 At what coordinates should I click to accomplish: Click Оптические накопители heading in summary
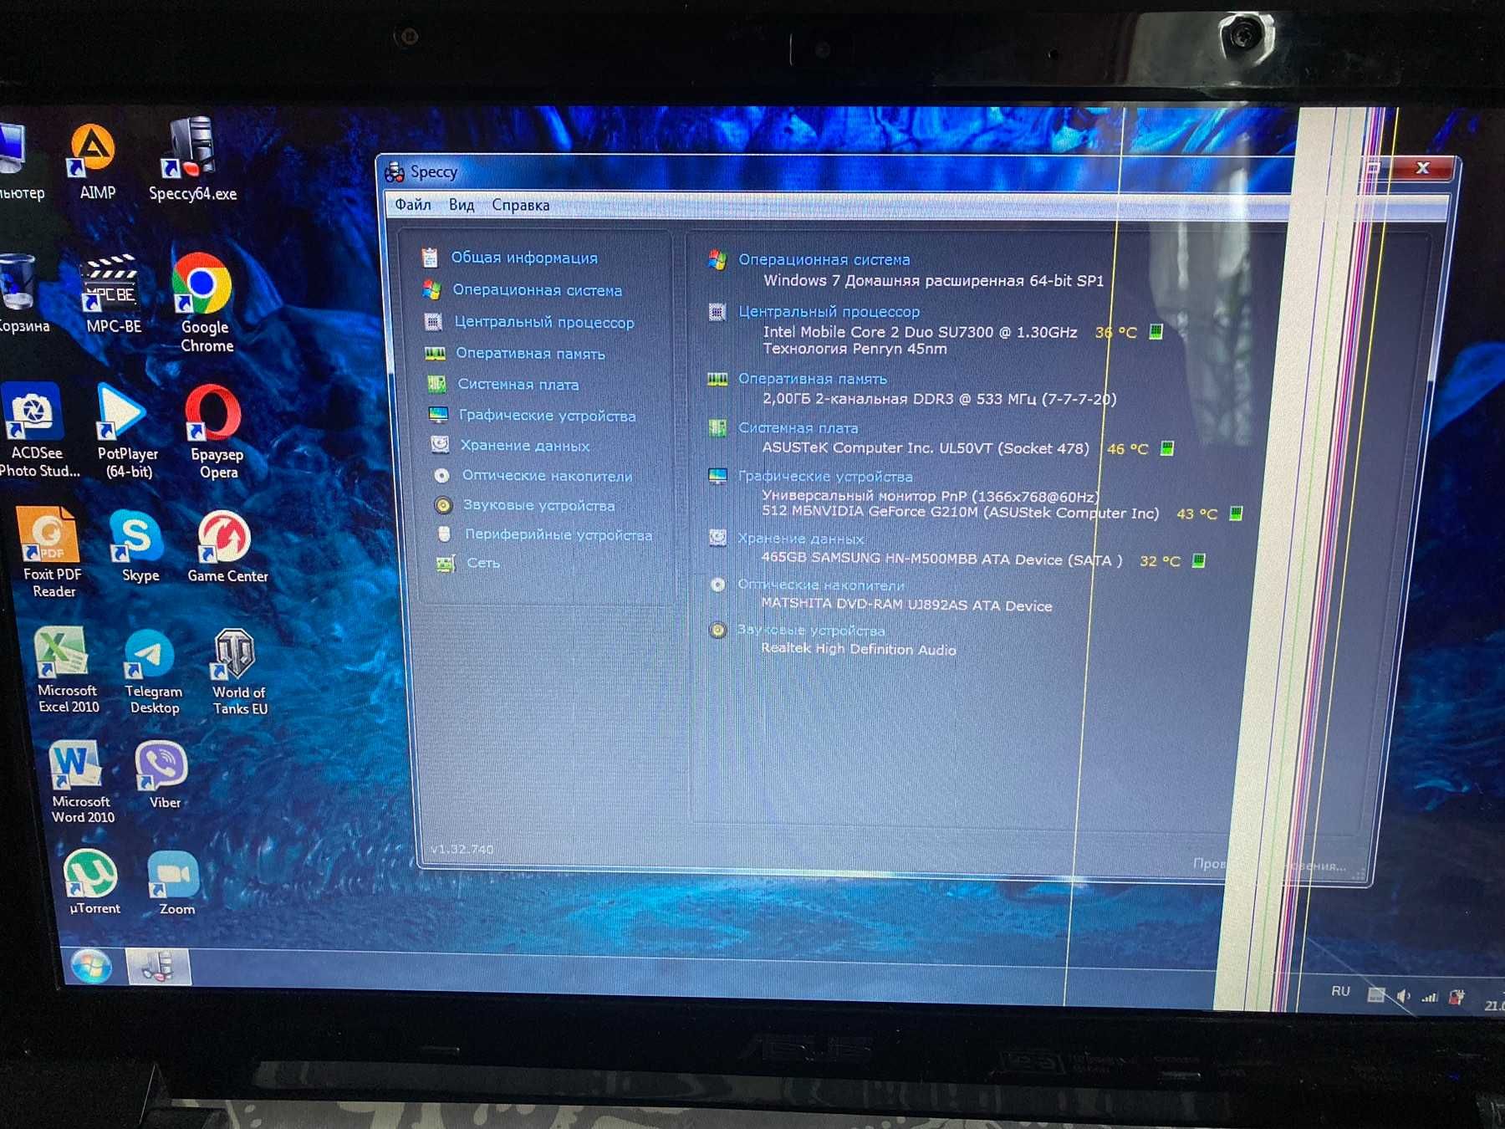pyautogui.click(x=820, y=585)
